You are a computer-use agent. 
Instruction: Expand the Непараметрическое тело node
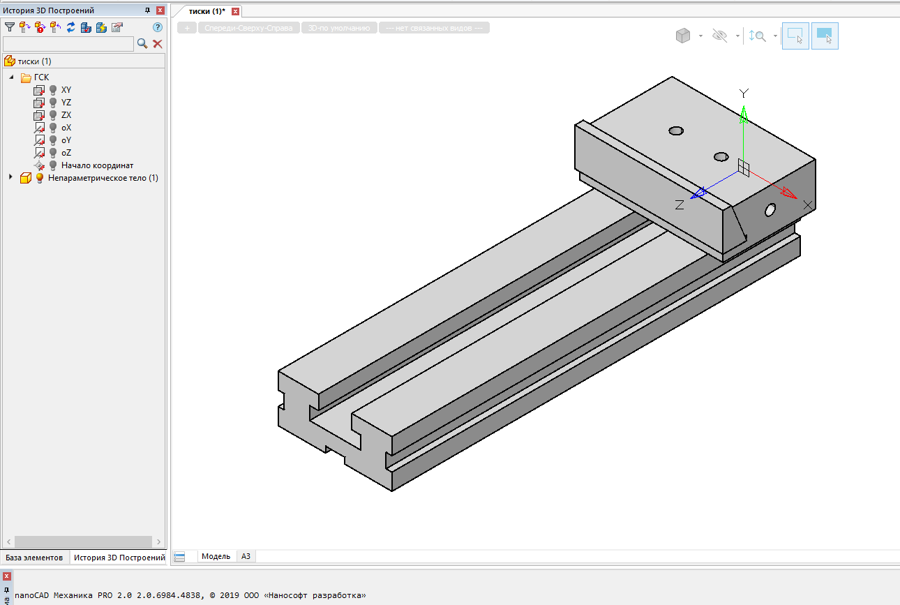tap(11, 178)
